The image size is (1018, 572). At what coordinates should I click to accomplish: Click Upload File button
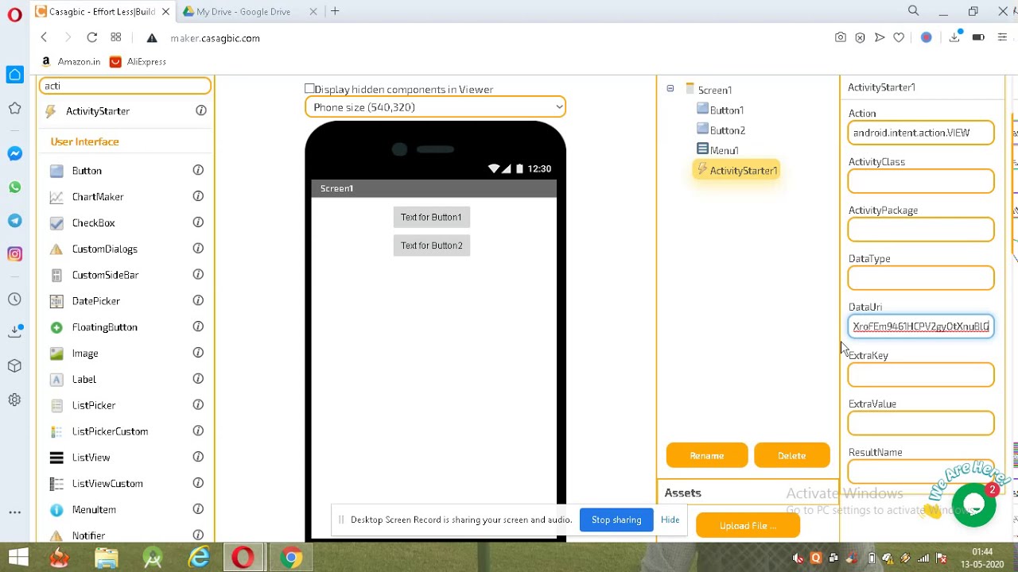tap(748, 526)
